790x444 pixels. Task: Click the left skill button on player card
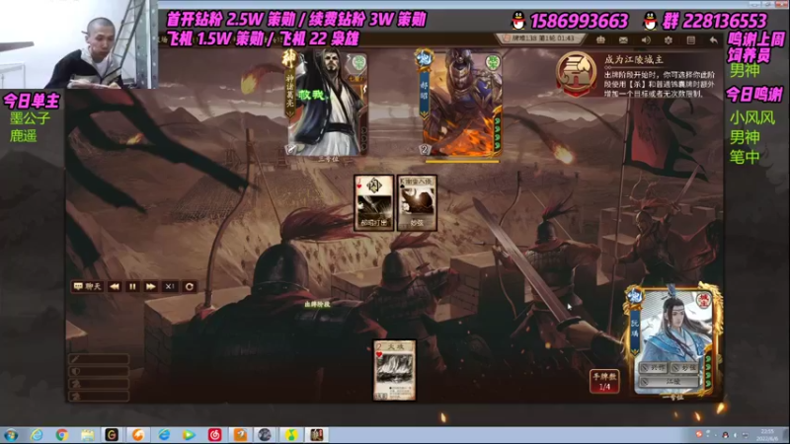coord(653,368)
